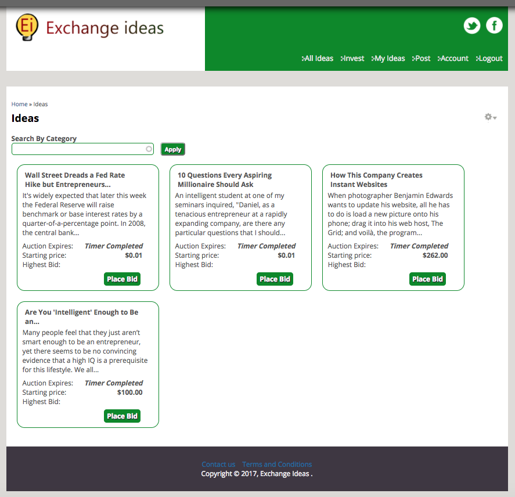The image size is (515, 497).
Task: Open the Contact us footer link
Action: pos(218,464)
